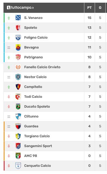Click the PT column header
Image resolution: width=107 pixels, height=174 pixels.
(89, 8)
